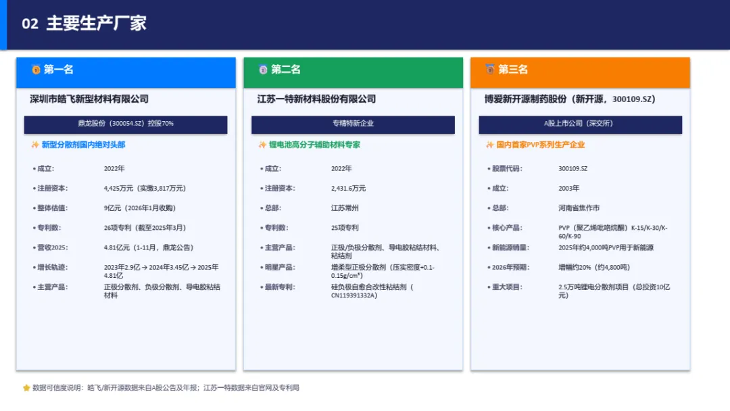The image size is (730, 411).
Task: Select company name 江苏一特新材料股份有限公司
Action: pyautogui.click(x=316, y=99)
